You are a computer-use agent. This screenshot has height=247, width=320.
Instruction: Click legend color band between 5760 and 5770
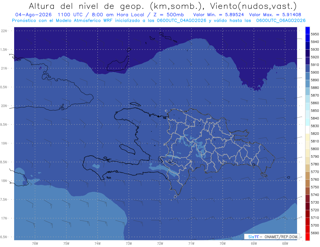click(x=307, y=176)
